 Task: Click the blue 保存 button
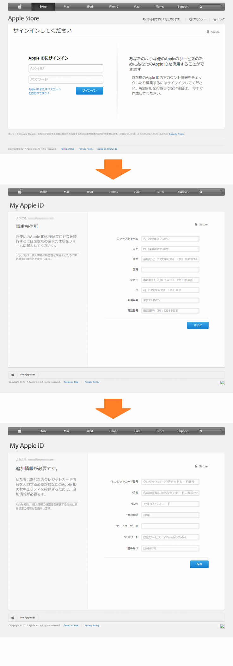pos(199,564)
